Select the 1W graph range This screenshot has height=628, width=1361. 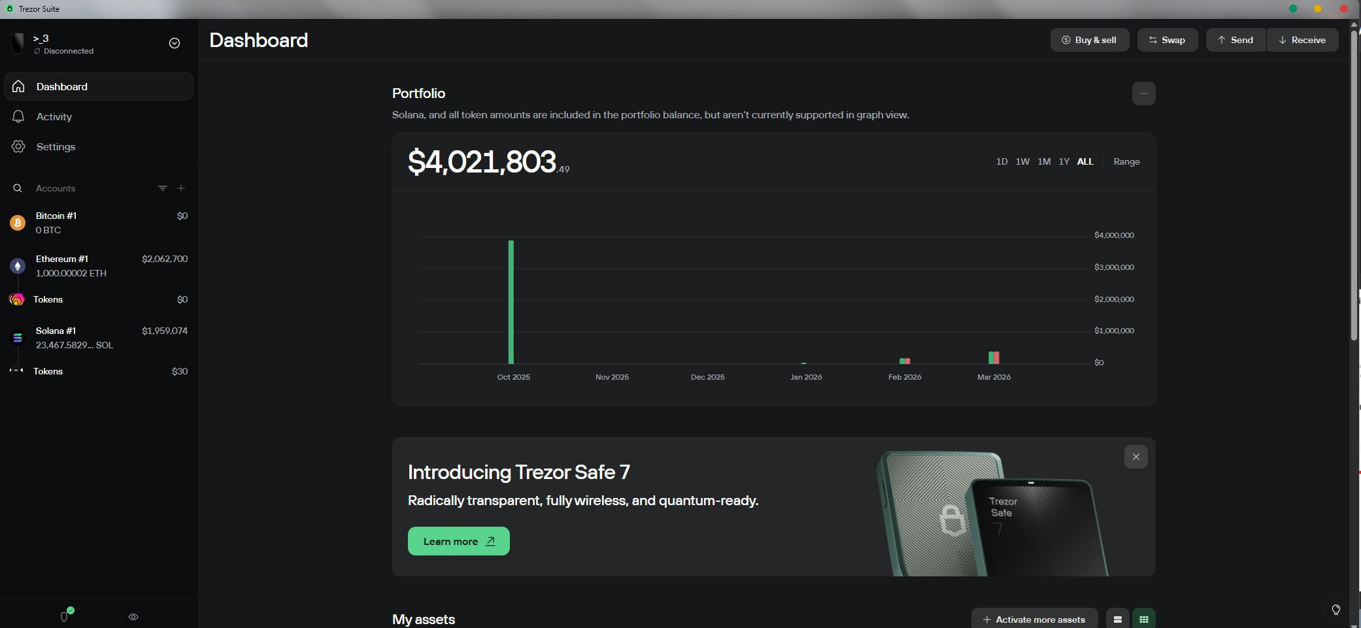1022,161
